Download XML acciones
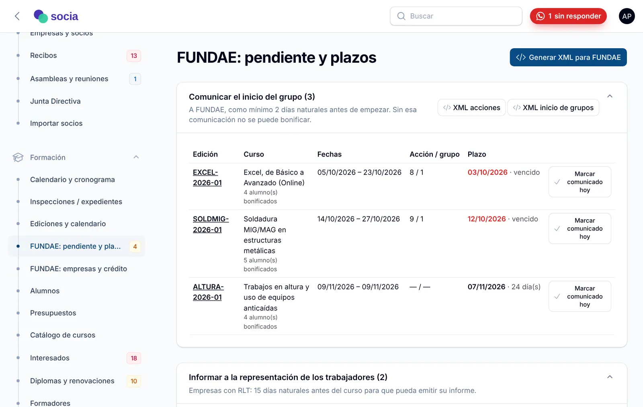Screen dimensions: 643x407 471,107
